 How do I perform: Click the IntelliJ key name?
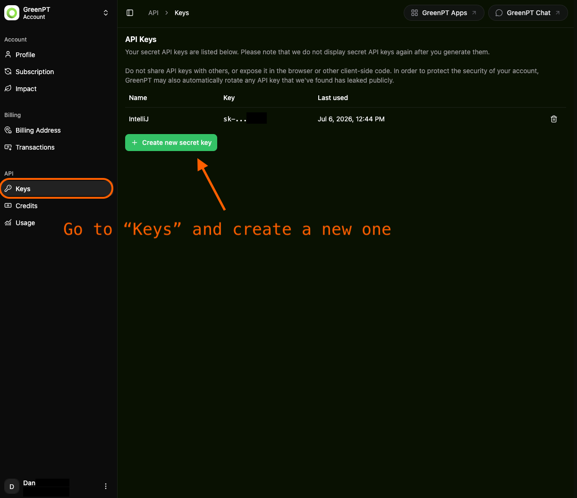tap(139, 119)
